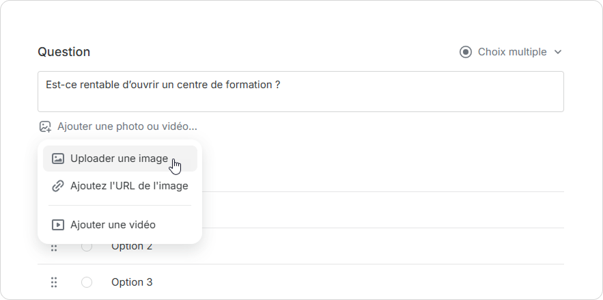Click the chain link icon for image URL
The image size is (603, 300).
(58, 185)
